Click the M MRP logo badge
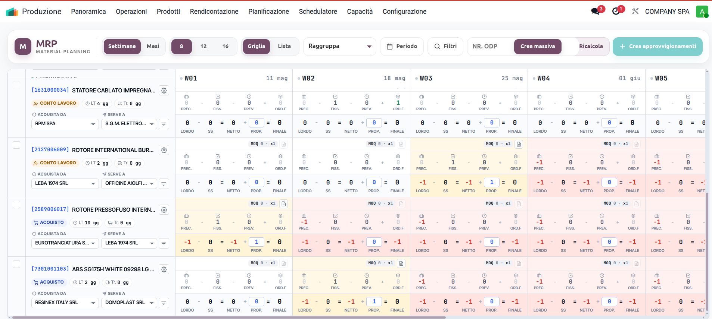This screenshot has height=319, width=712. (23, 47)
